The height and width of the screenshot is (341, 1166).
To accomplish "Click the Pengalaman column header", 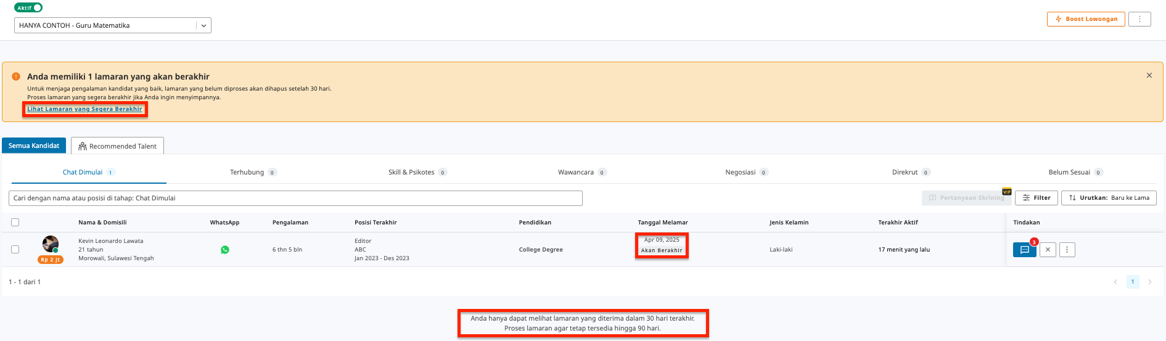I will tap(290, 223).
